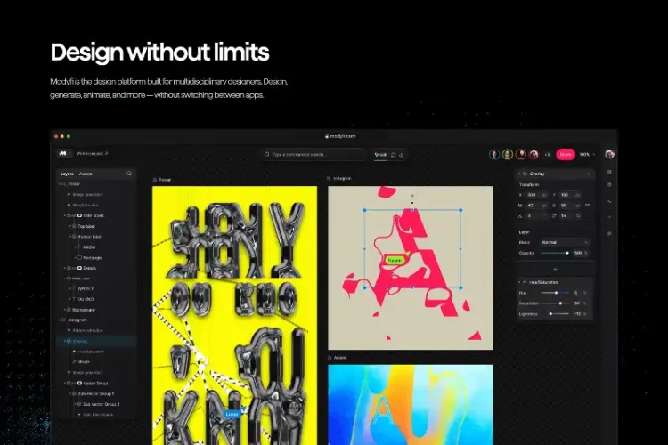Click the command search input field
The height and width of the screenshot is (445, 668).
[x=314, y=155]
